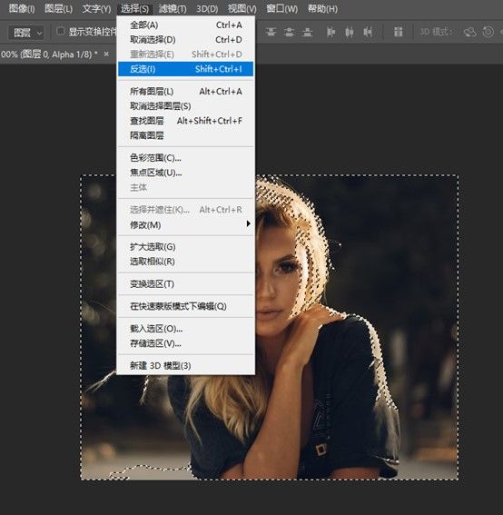
Task: Choose 所有图层(L) menu entry
Action: (186, 92)
